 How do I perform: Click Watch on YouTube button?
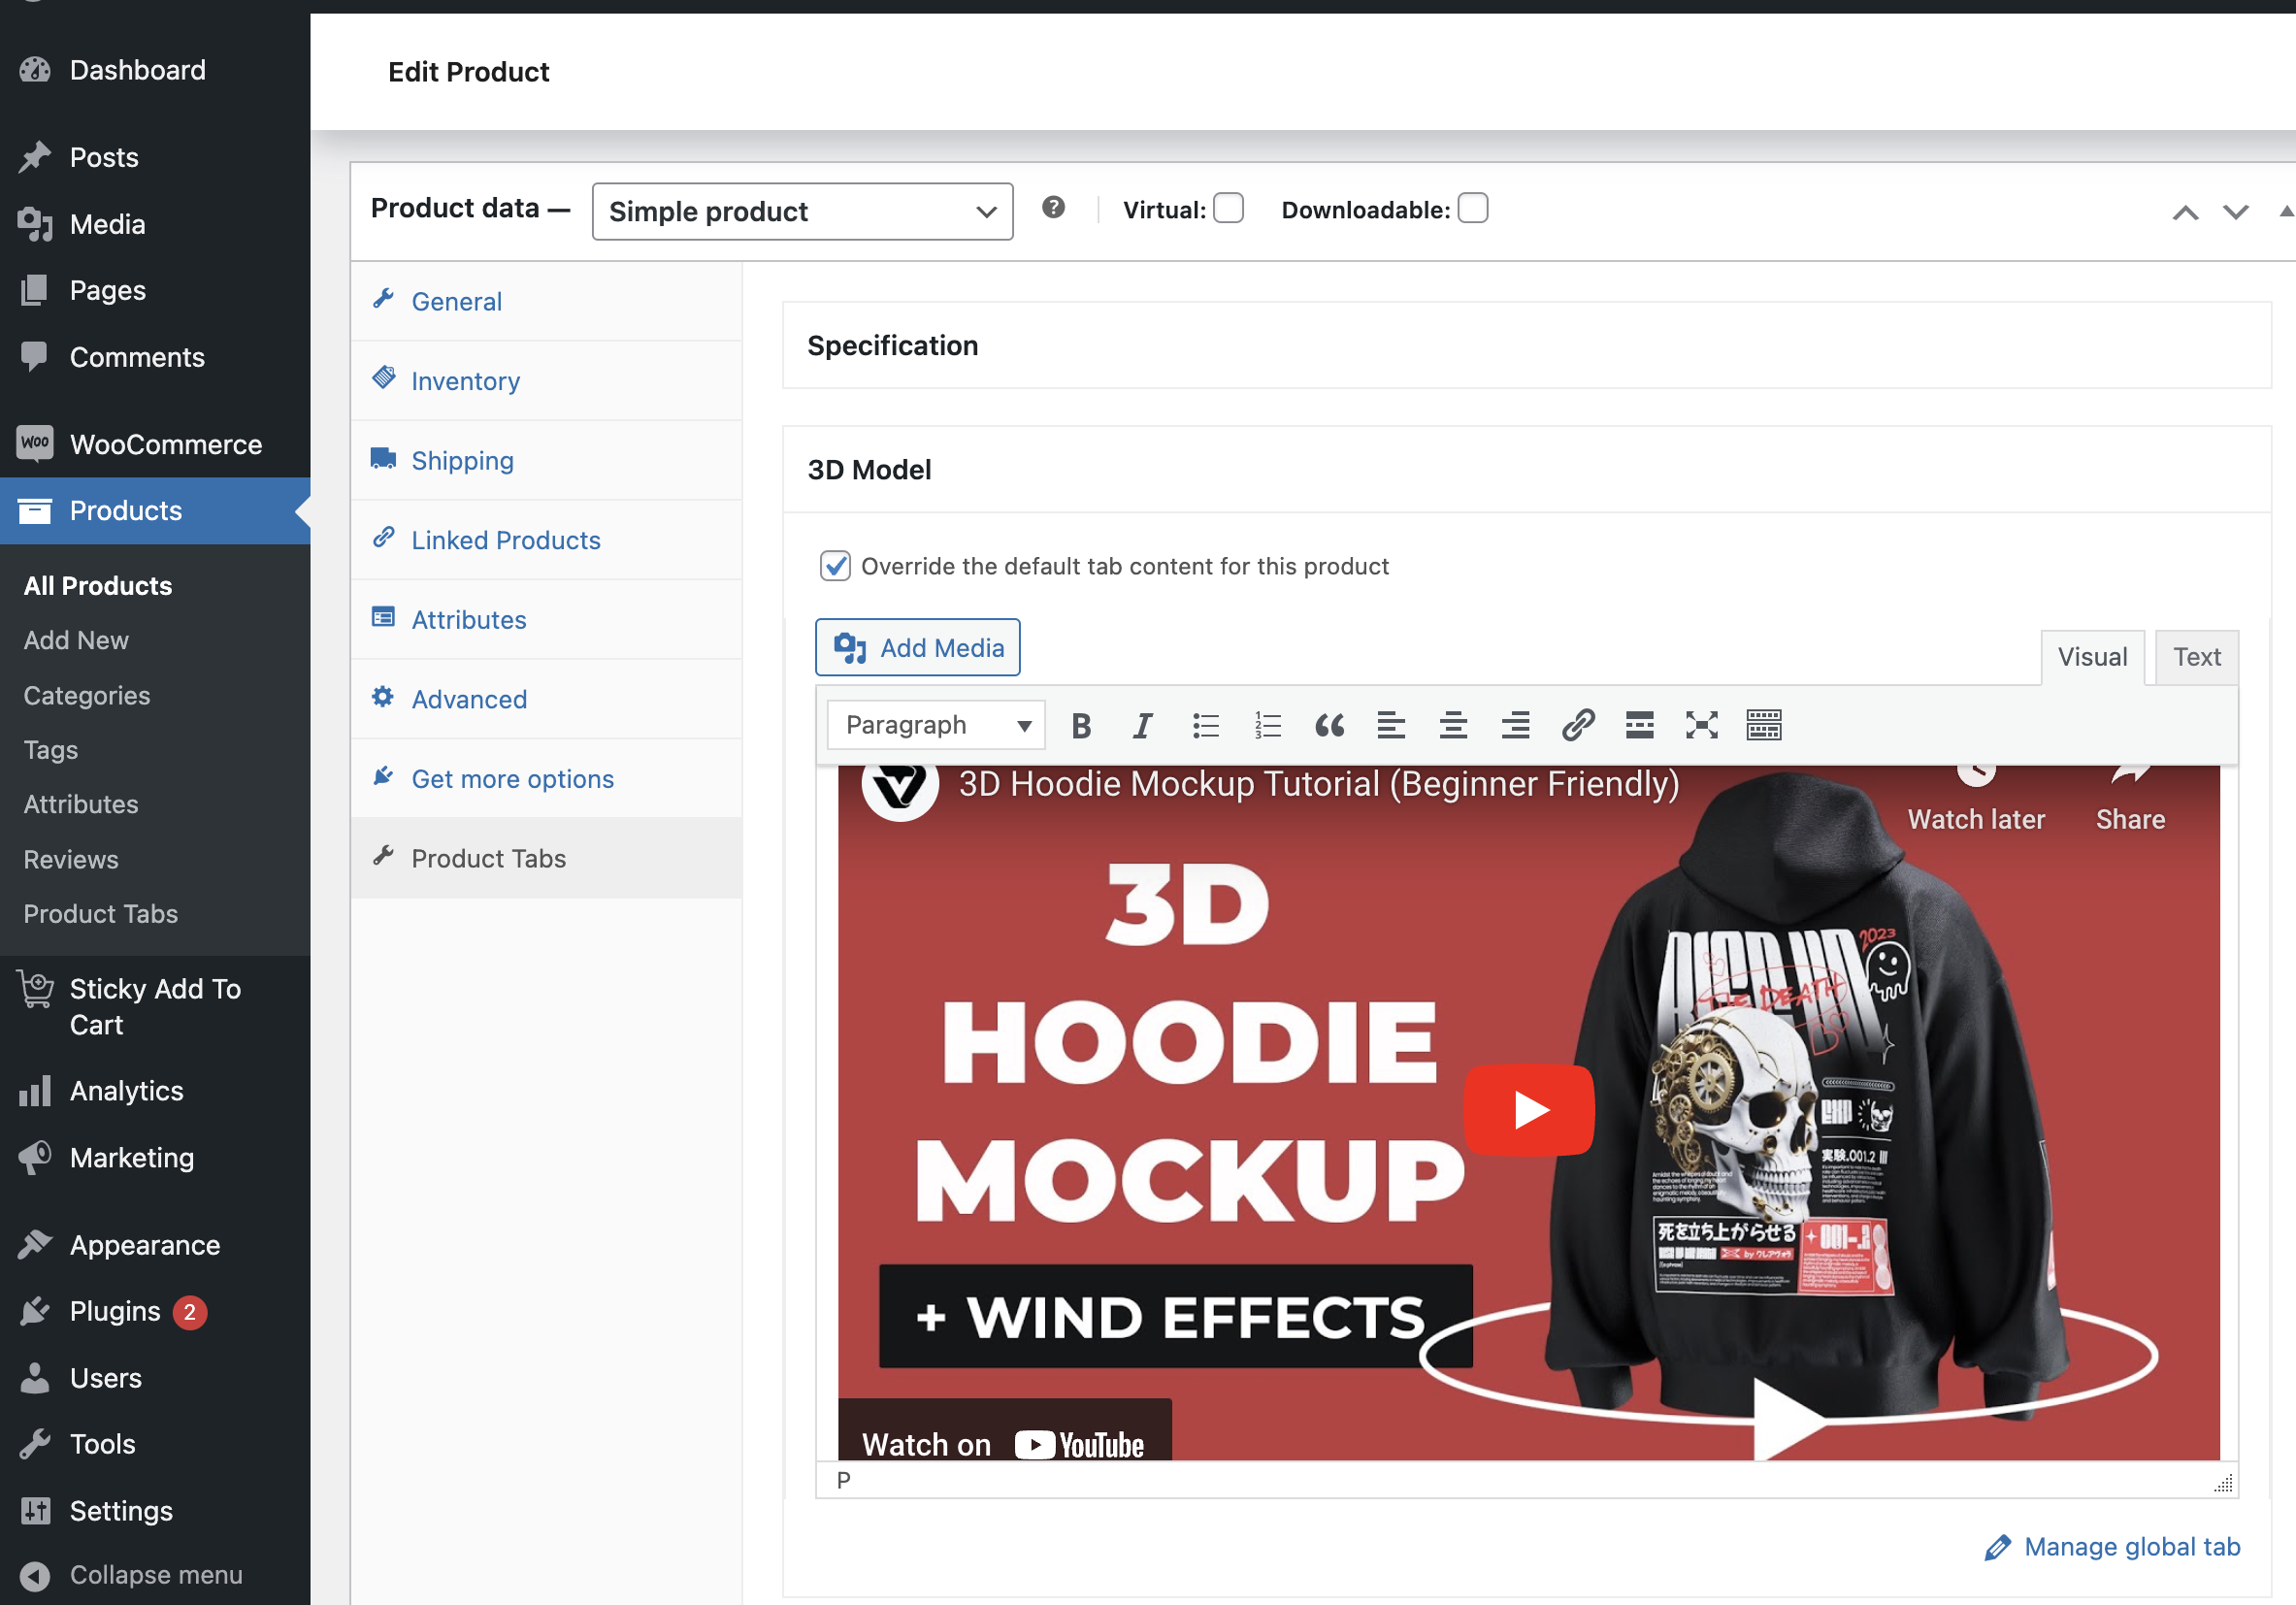tap(1004, 1432)
